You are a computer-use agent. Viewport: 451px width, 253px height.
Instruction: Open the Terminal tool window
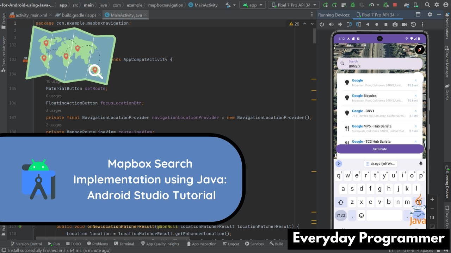coord(124,244)
